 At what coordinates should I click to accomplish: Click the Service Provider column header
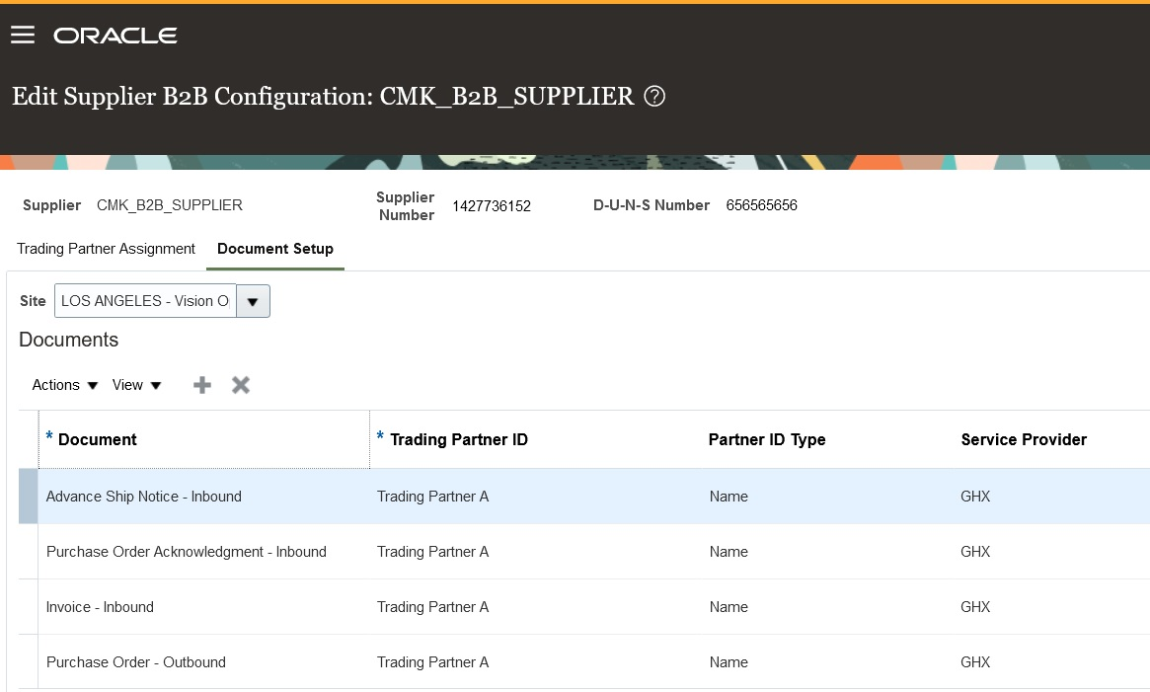click(x=1024, y=439)
